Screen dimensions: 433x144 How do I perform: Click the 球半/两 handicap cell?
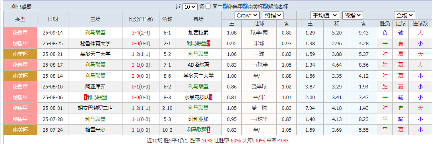[259, 33]
